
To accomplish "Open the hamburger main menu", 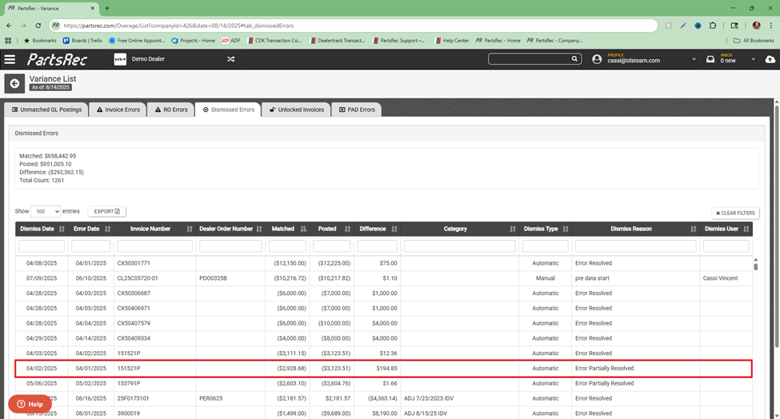I will click(10, 59).
